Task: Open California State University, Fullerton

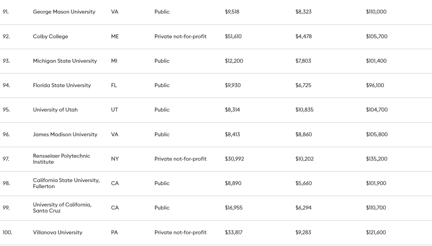Action: (x=66, y=183)
